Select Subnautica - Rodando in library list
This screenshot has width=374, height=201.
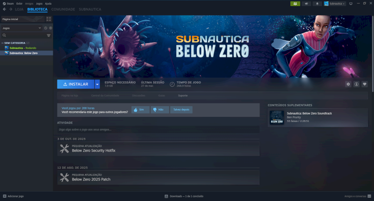[26, 48]
